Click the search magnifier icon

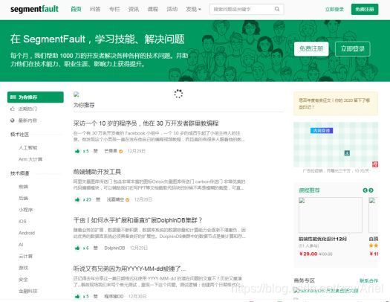click(277, 9)
